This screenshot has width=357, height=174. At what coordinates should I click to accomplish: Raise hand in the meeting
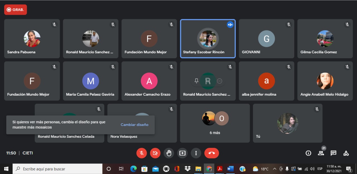[169, 153]
